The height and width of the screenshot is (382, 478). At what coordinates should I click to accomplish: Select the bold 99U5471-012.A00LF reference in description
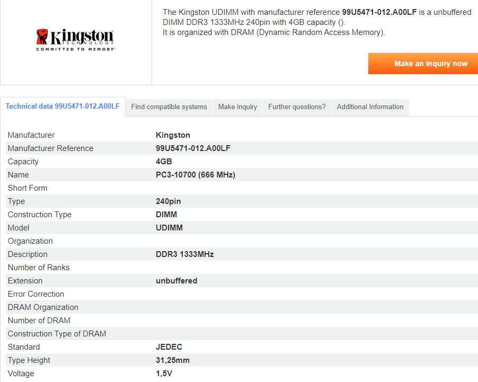pyautogui.click(x=379, y=12)
